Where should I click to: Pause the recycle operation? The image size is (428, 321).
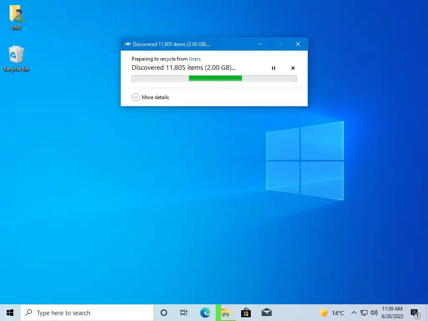(273, 68)
